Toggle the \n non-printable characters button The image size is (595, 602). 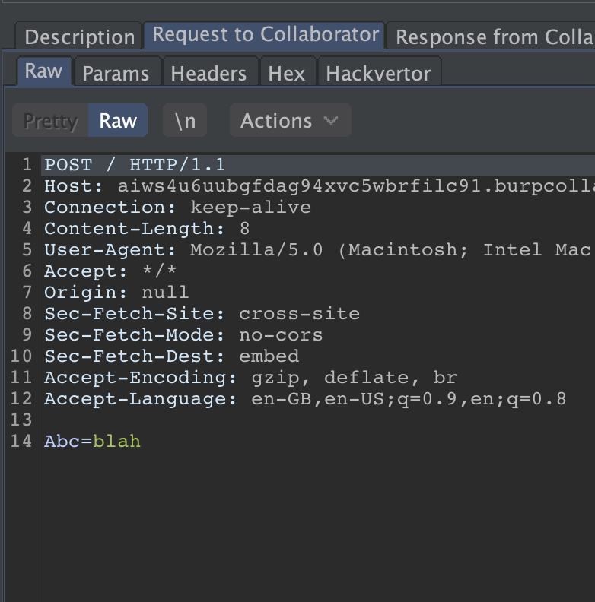pyautogui.click(x=185, y=121)
